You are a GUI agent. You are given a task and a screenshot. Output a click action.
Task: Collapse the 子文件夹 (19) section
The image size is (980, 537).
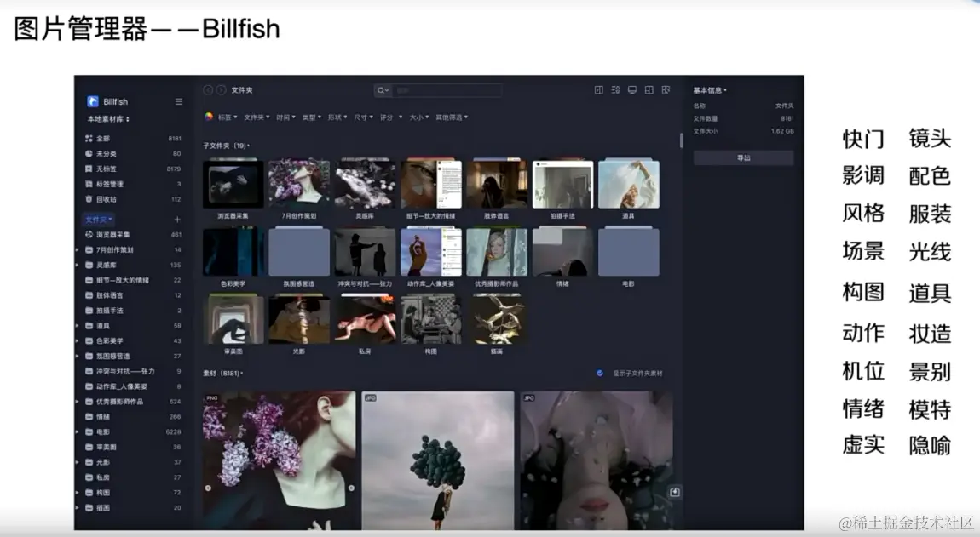[226, 146]
